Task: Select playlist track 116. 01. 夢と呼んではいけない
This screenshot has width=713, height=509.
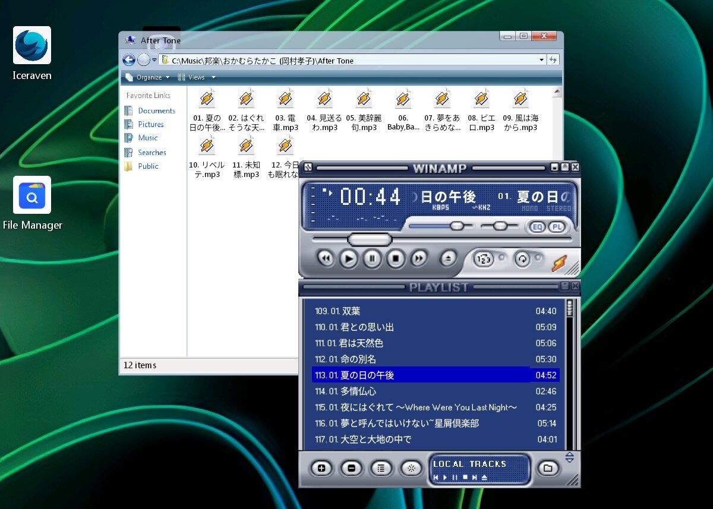Action: pos(436,423)
